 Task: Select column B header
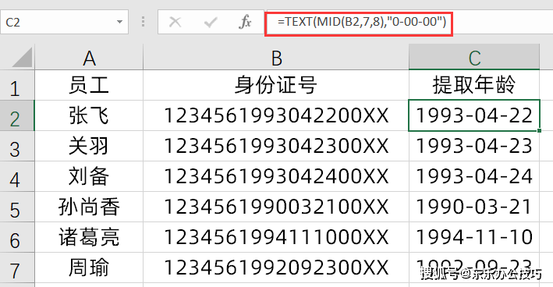click(276, 58)
